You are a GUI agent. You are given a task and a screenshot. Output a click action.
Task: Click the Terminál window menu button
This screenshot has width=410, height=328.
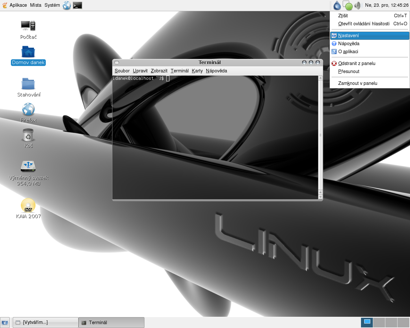(x=117, y=62)
